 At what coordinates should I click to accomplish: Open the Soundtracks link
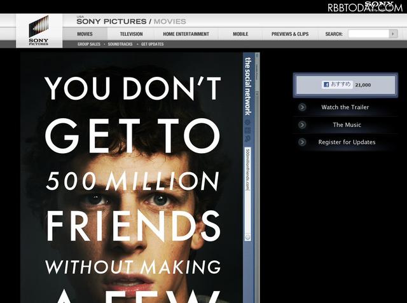(x=120, y=44)
